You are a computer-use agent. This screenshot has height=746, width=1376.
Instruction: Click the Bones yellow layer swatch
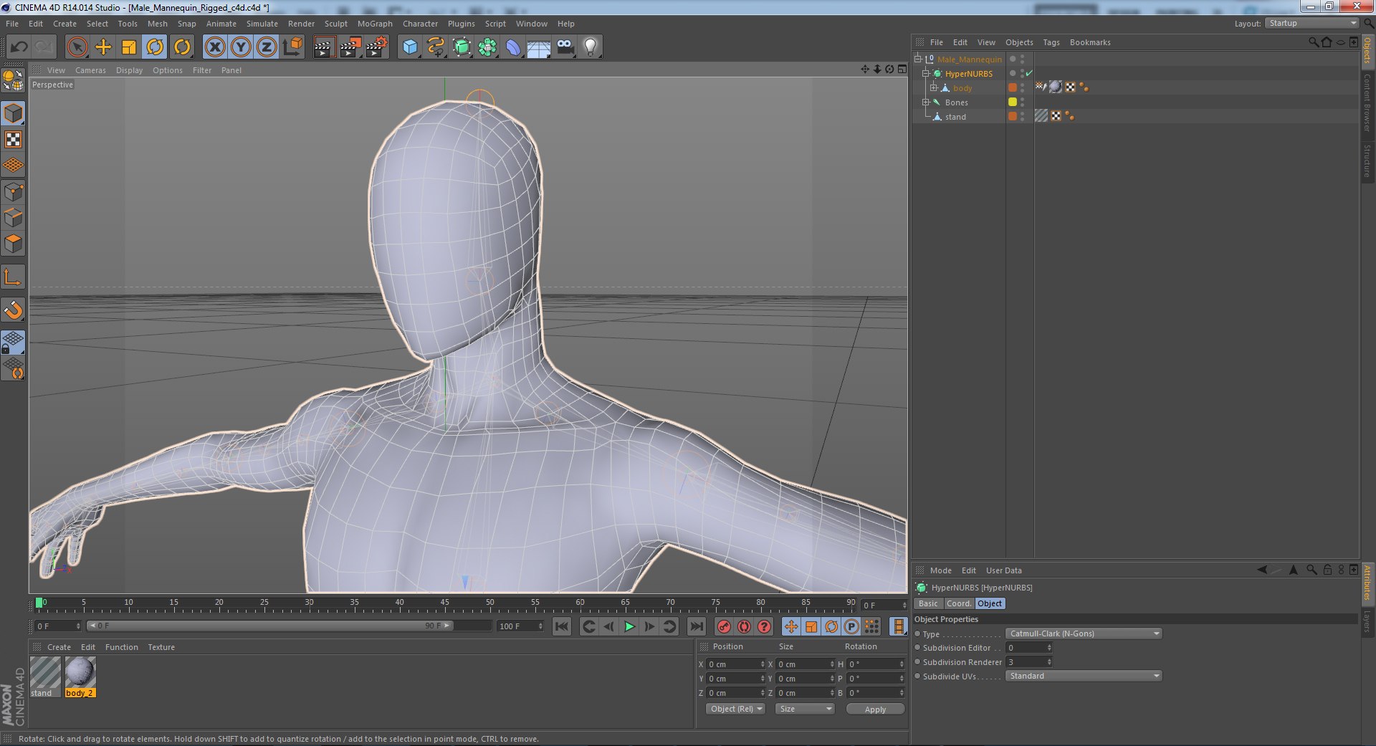(1013, 102)
